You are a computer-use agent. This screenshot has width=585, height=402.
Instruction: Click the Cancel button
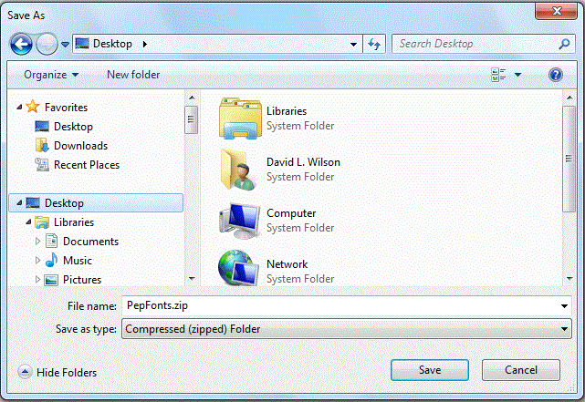521,370
